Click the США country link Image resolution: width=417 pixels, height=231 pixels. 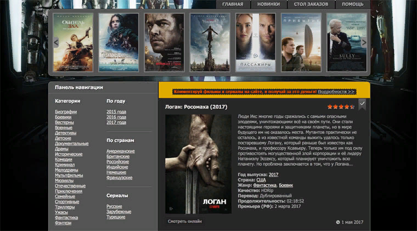[261, 180]
